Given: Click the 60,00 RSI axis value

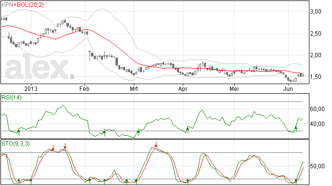Looking at the screenshot, I should point(318,109).
